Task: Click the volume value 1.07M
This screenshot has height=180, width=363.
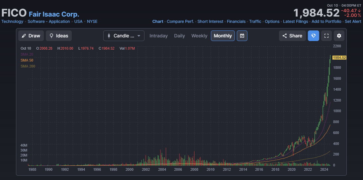Action: tap(130, 48)
